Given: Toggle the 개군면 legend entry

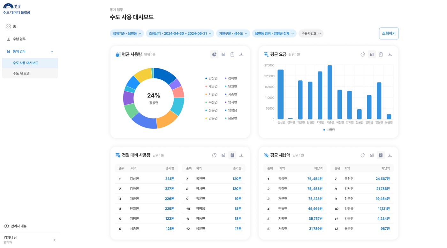Looking at the screenshot, I should click(x=211, y=86).
